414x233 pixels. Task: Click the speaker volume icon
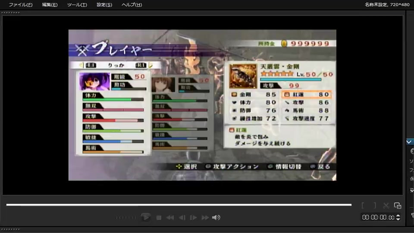tap(216, 217)
